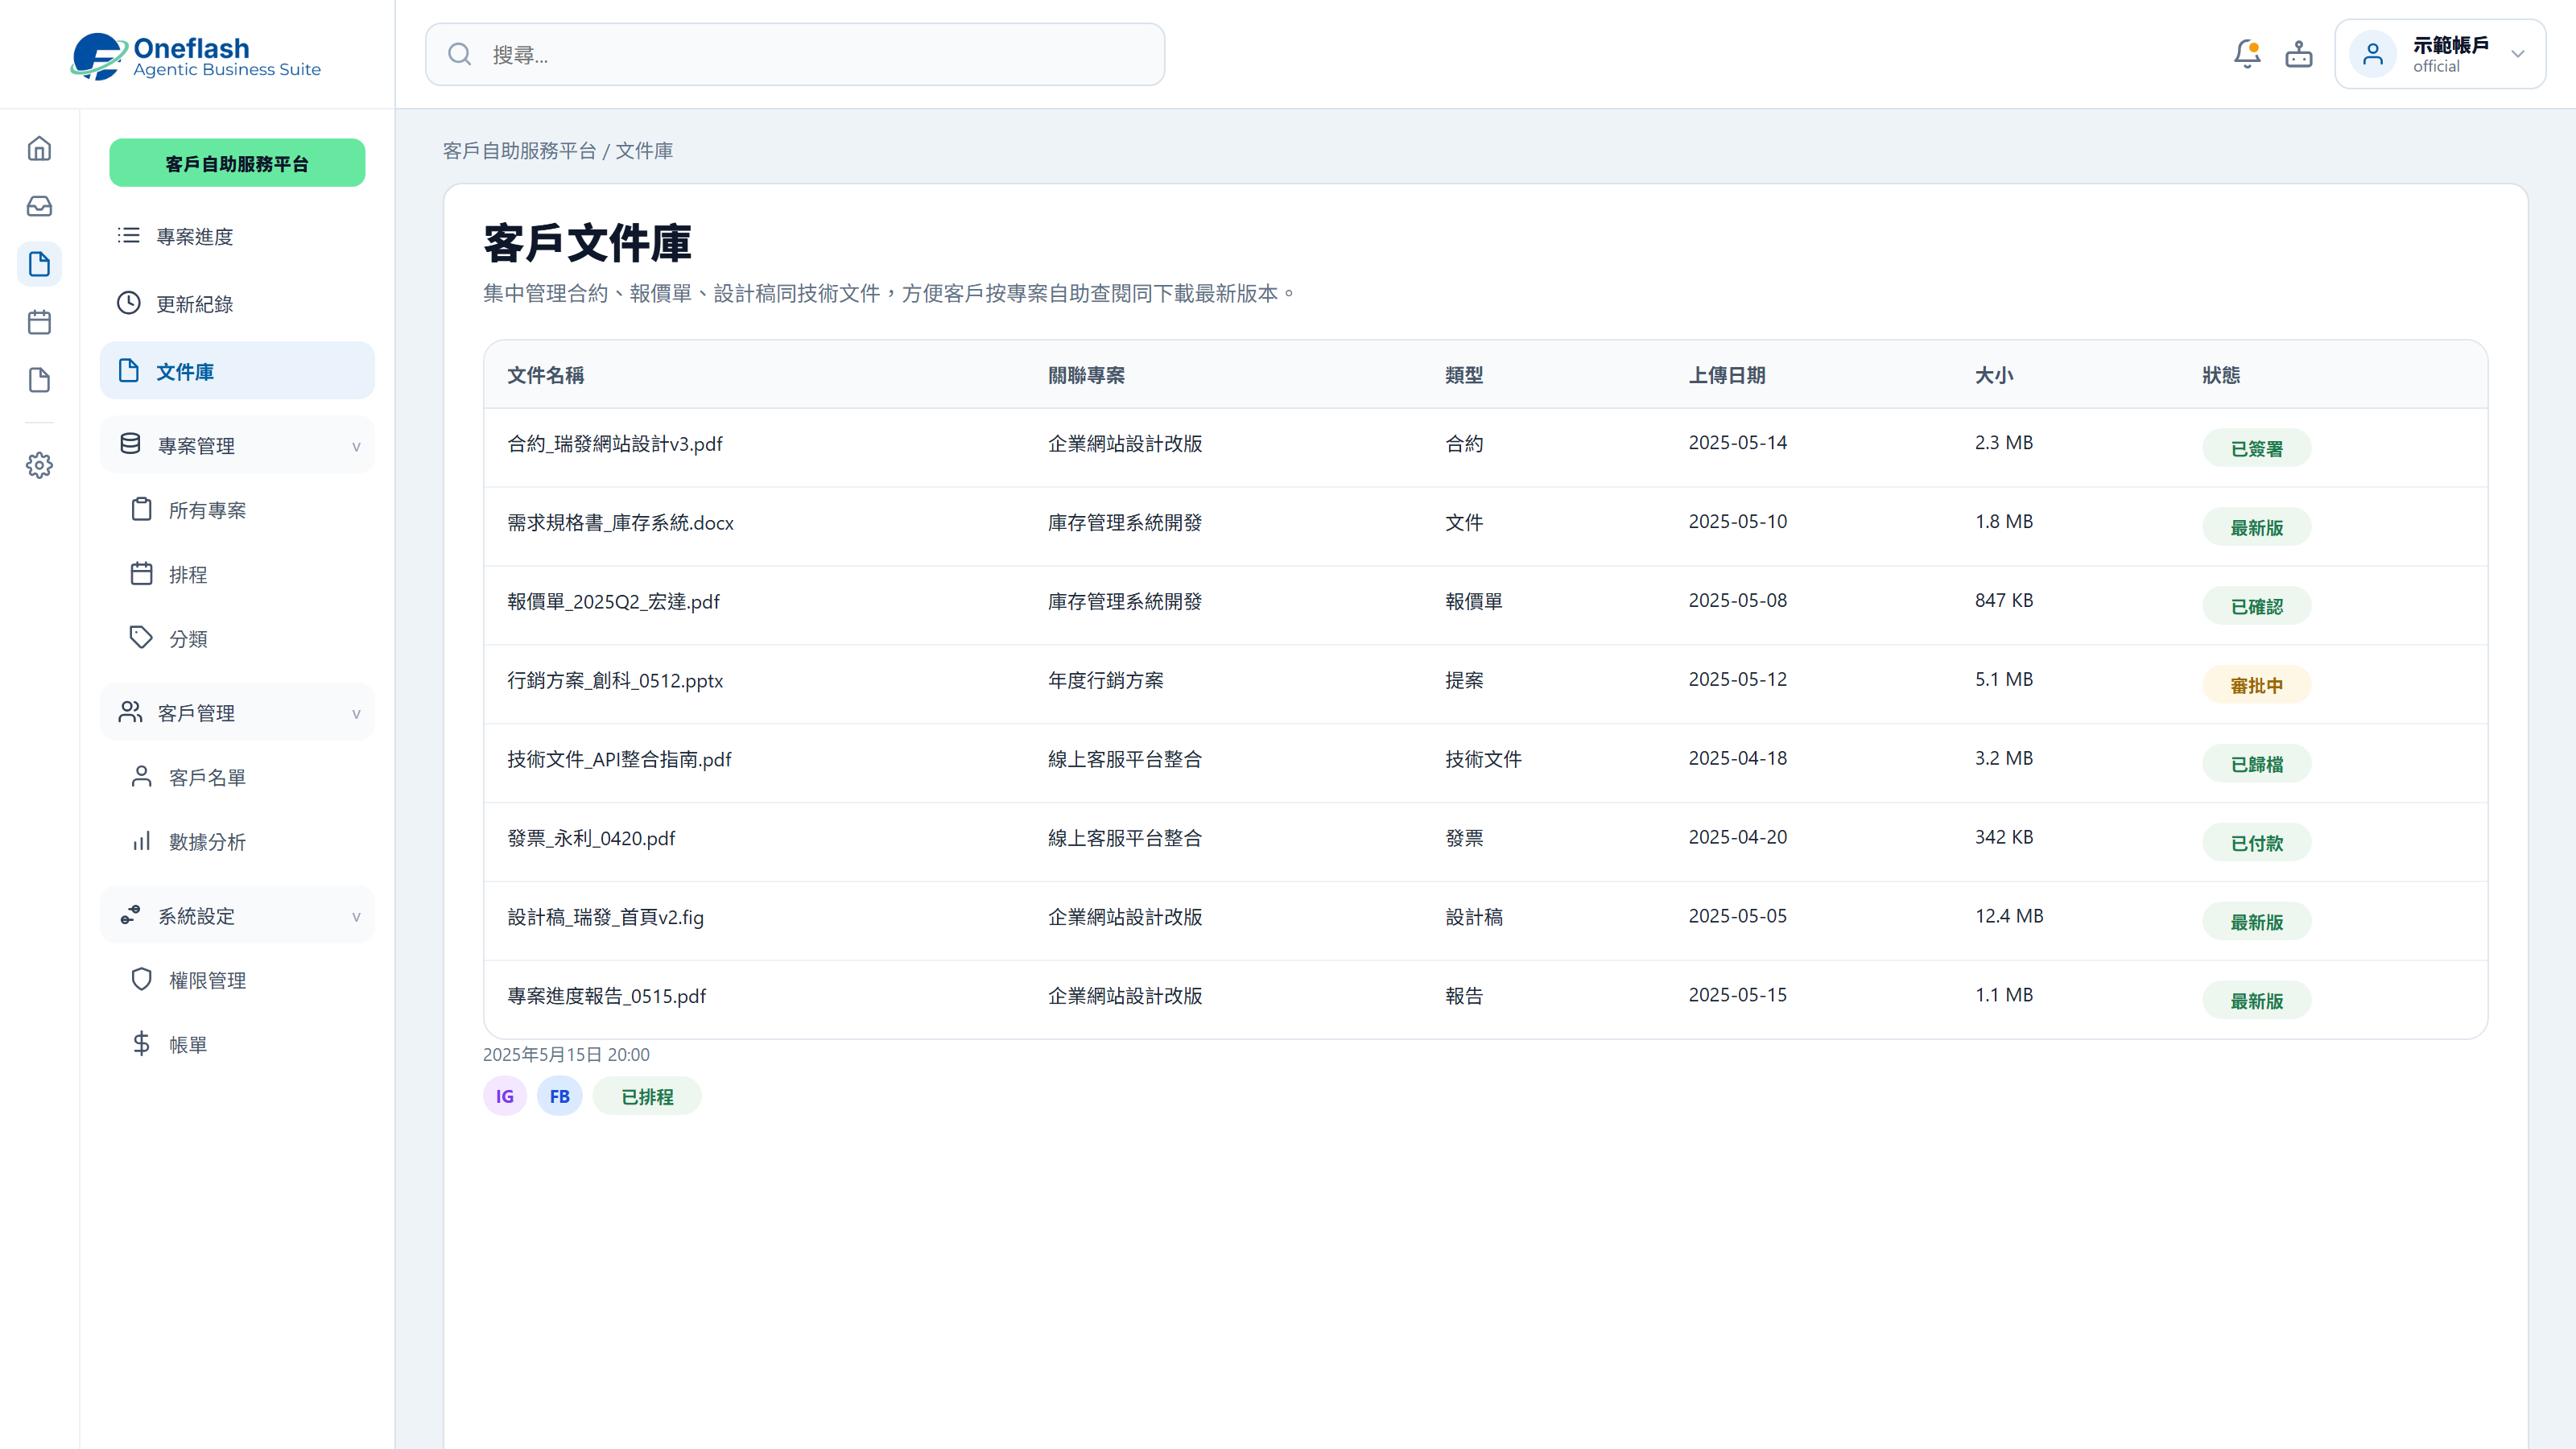Click the 系統設定 key icon

coord(130,915)
